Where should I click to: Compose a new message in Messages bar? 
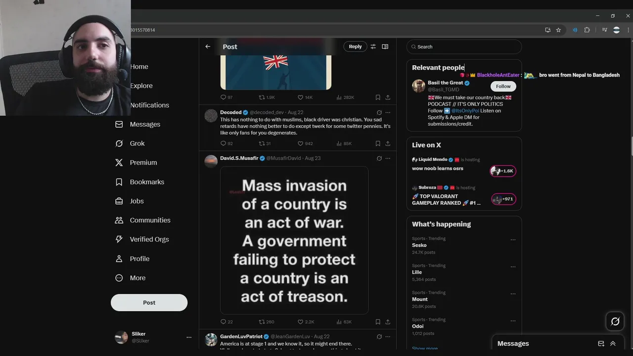601,344
